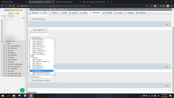Expand the wp_postmeta table node
The height and width of the screenshot is (98, 174).
click(x=4, y=55)
